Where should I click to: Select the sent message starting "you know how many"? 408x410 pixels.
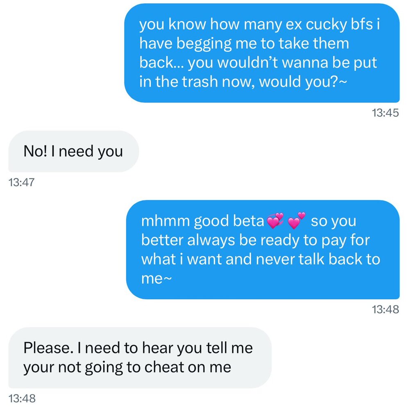click(x=262, y=53)
